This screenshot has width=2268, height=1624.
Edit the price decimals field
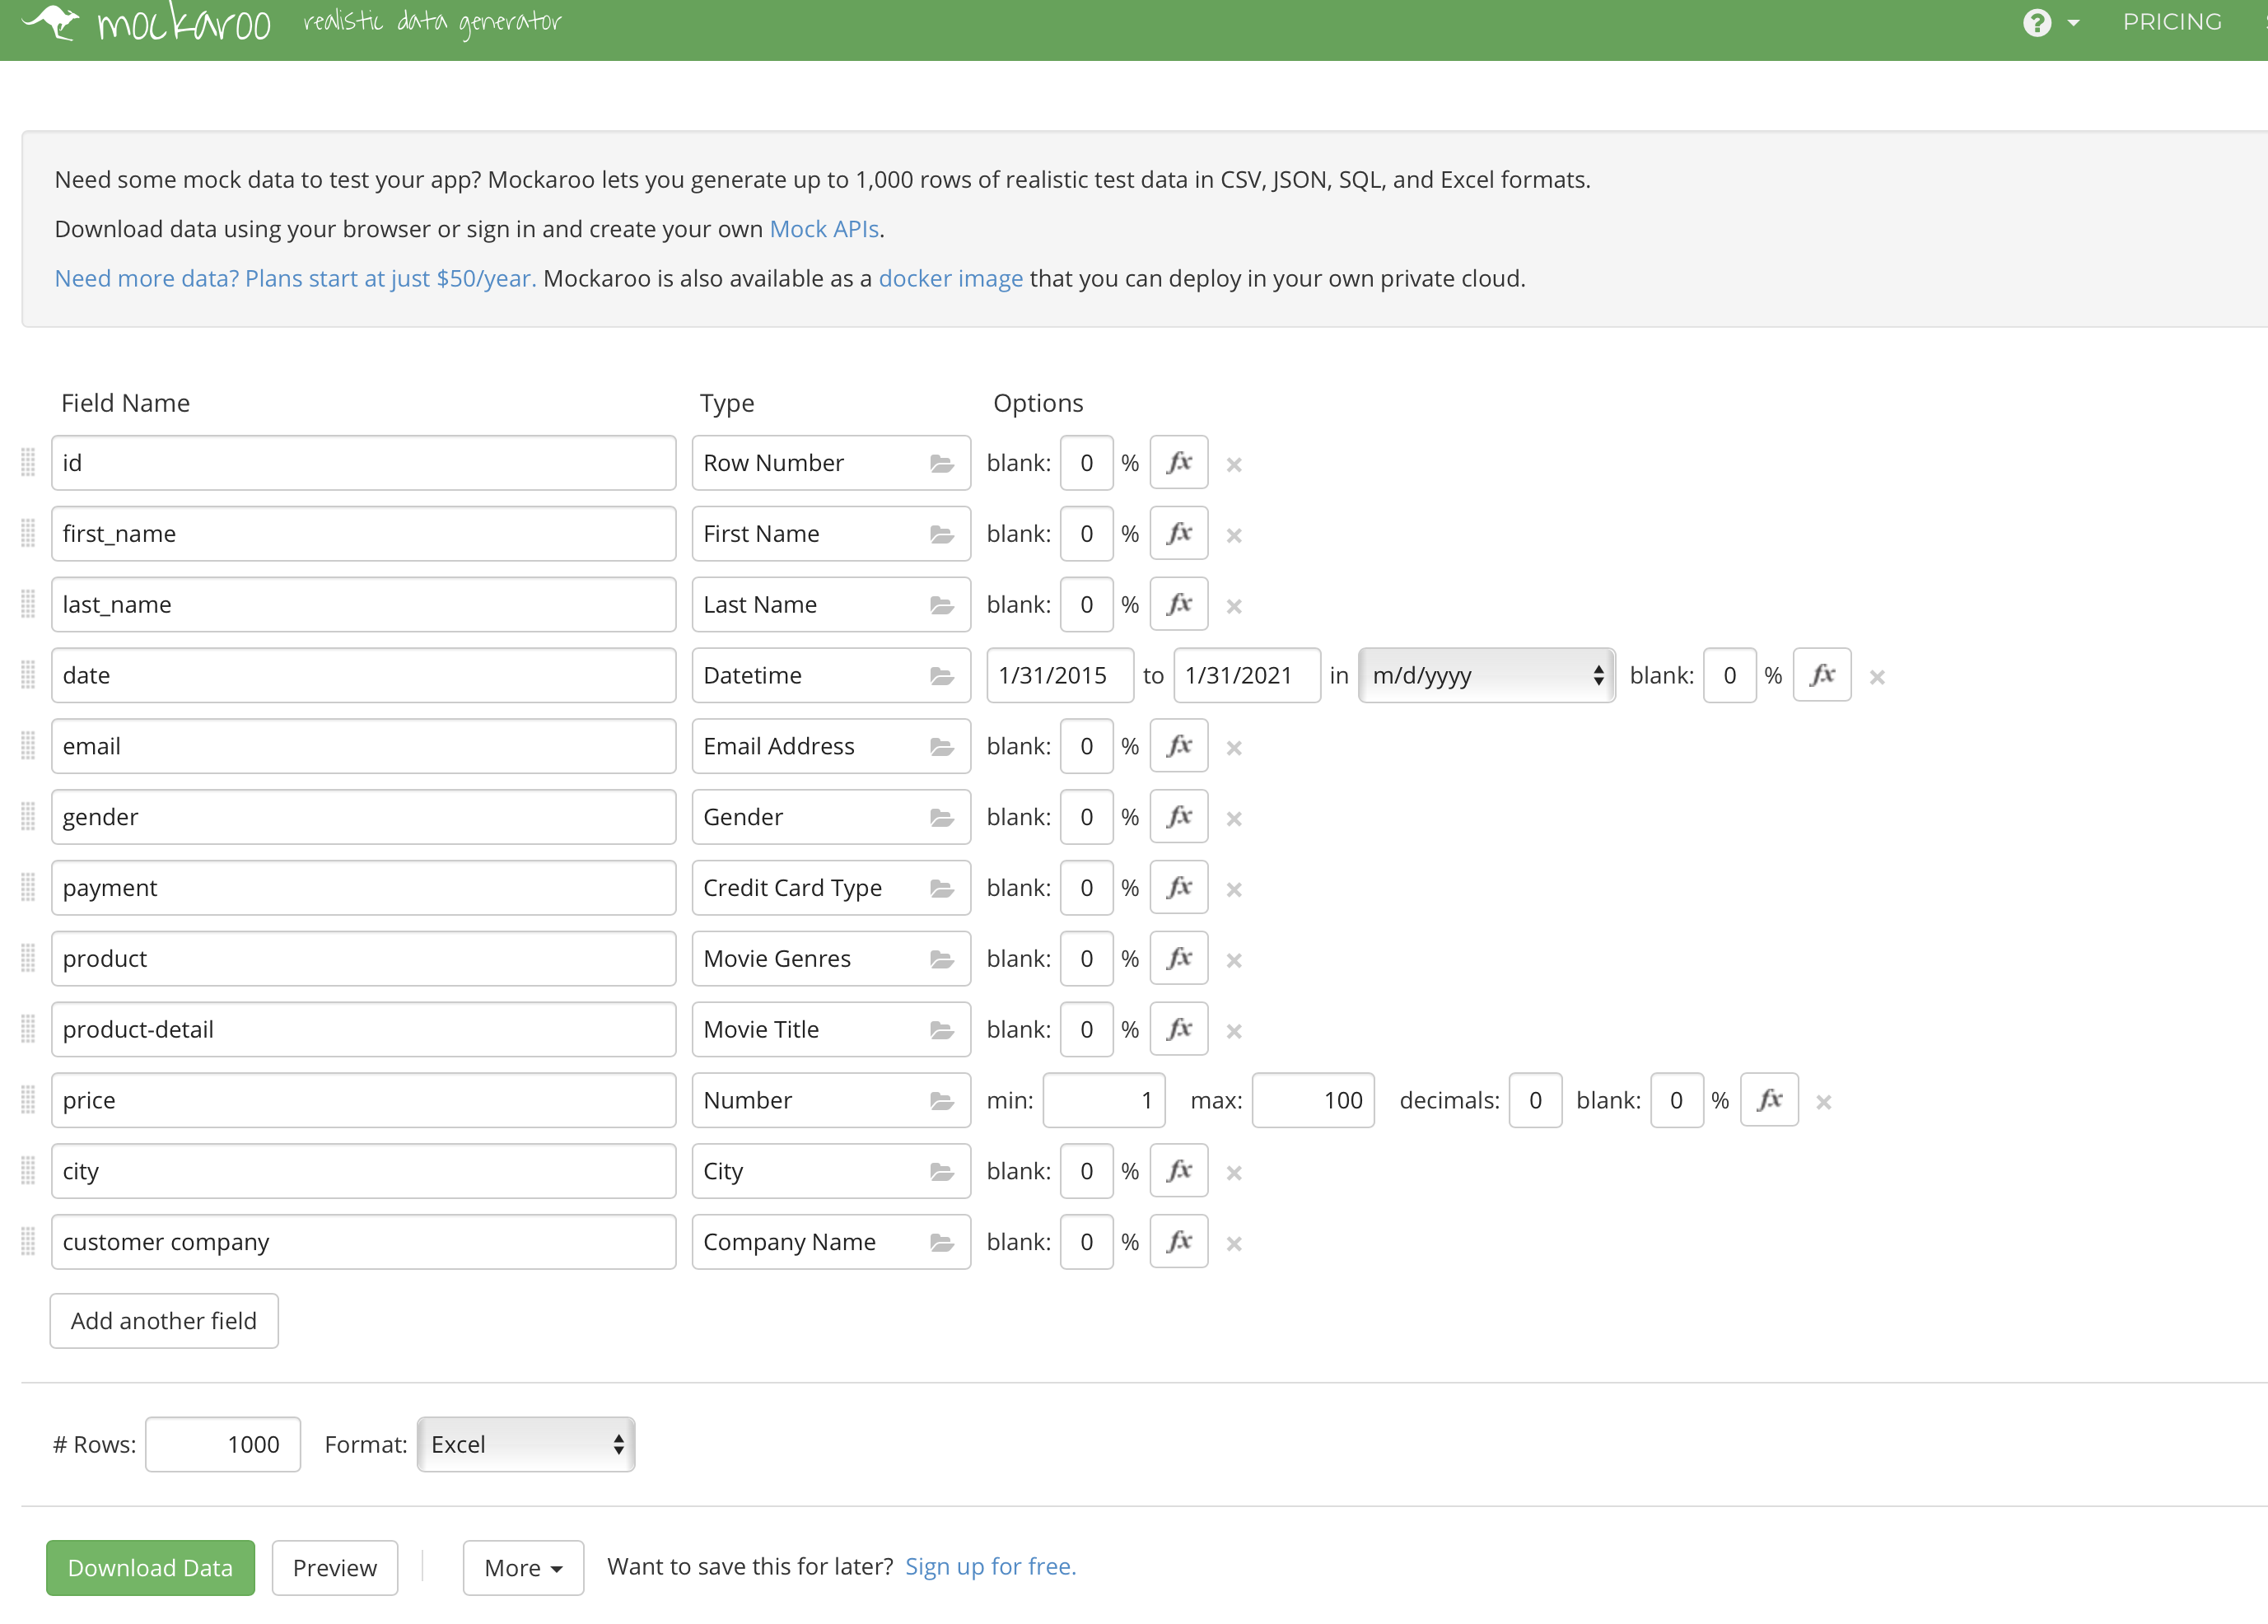pos(1535,1101)
